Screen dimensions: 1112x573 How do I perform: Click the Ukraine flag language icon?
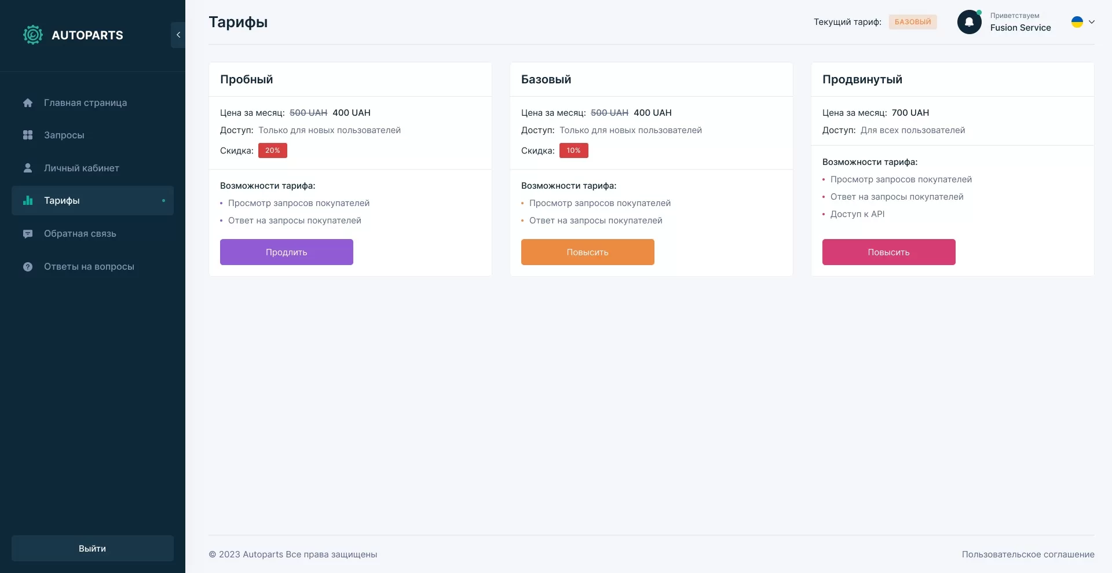(1077, 22)
